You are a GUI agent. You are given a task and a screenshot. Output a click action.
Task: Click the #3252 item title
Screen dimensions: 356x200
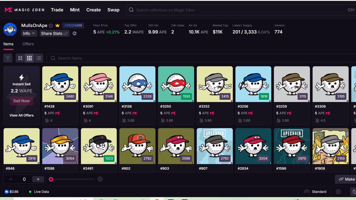[204, 106]
